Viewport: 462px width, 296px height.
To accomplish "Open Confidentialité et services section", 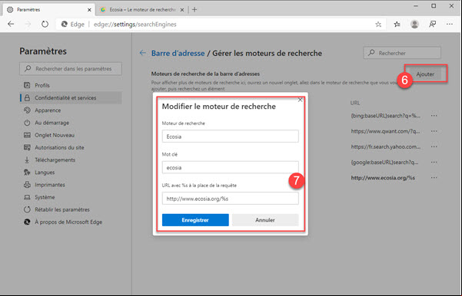I will coord(71,98).
